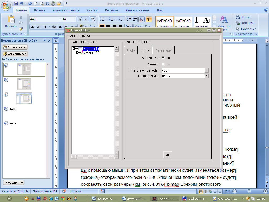269x202 pixels.
Task: Click the Очистить все button
Action: coord(15,54)
